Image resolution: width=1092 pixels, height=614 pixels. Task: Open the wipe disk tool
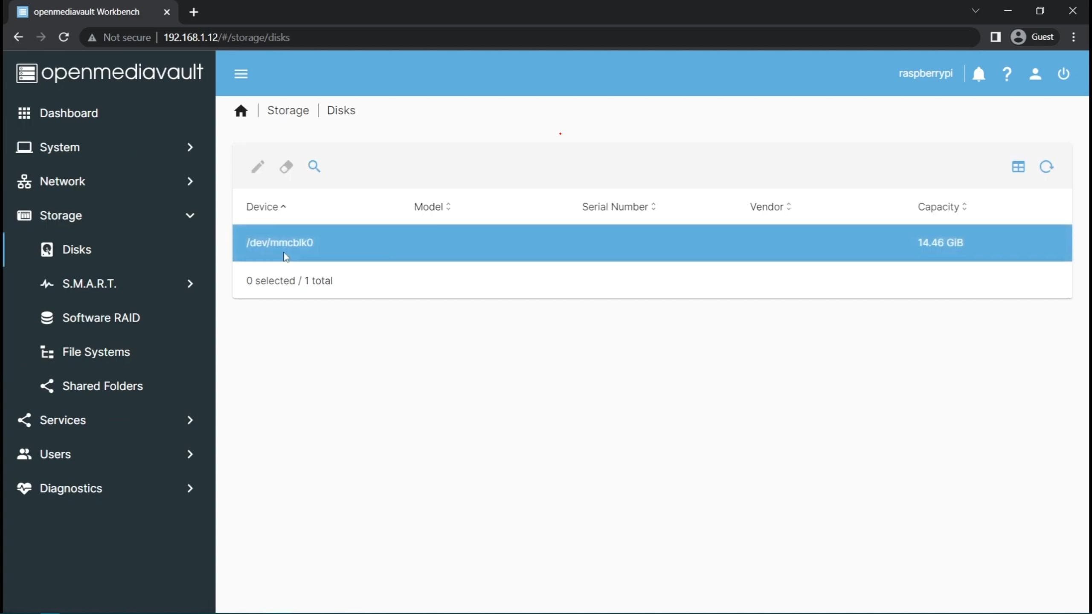coord(286,166)
